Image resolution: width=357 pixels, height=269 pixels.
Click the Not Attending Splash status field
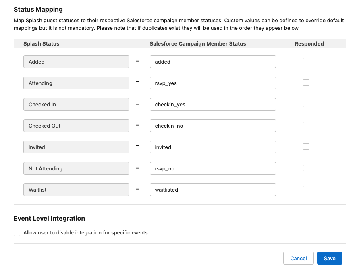click(76, 168)
